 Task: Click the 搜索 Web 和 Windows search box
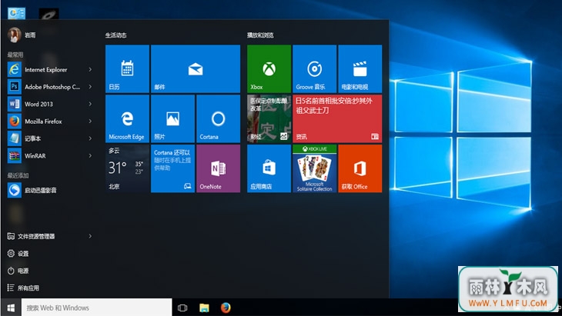point(97,308)
